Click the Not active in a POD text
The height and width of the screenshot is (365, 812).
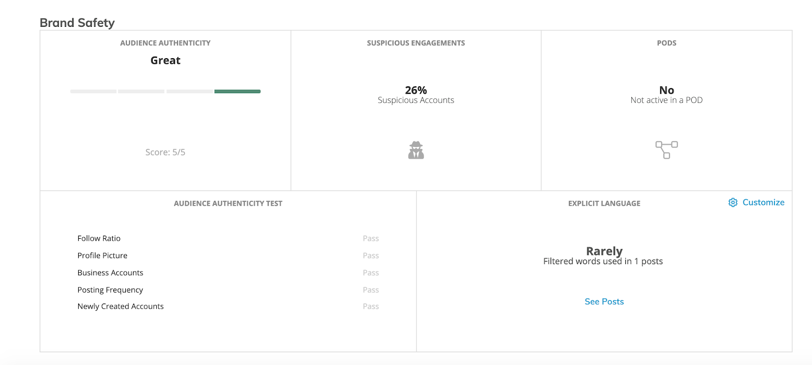666,100
